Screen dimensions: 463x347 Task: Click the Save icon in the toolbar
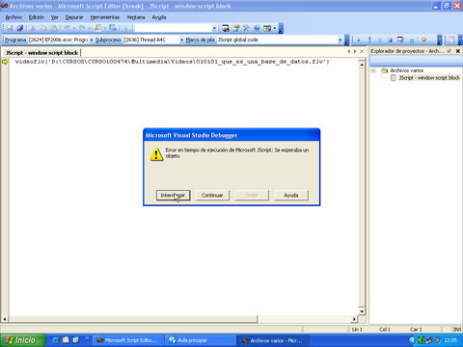[x=10, y=28]
